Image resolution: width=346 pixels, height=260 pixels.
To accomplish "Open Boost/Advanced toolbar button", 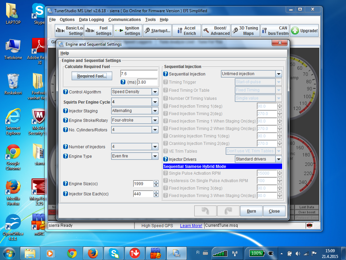I will click(x=216, y=30).
